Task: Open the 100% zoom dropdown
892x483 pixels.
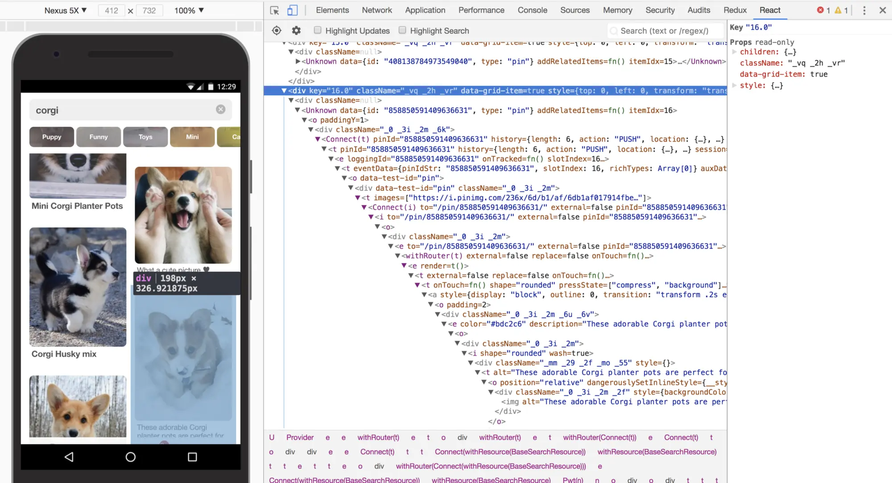Action: [189, 10]
